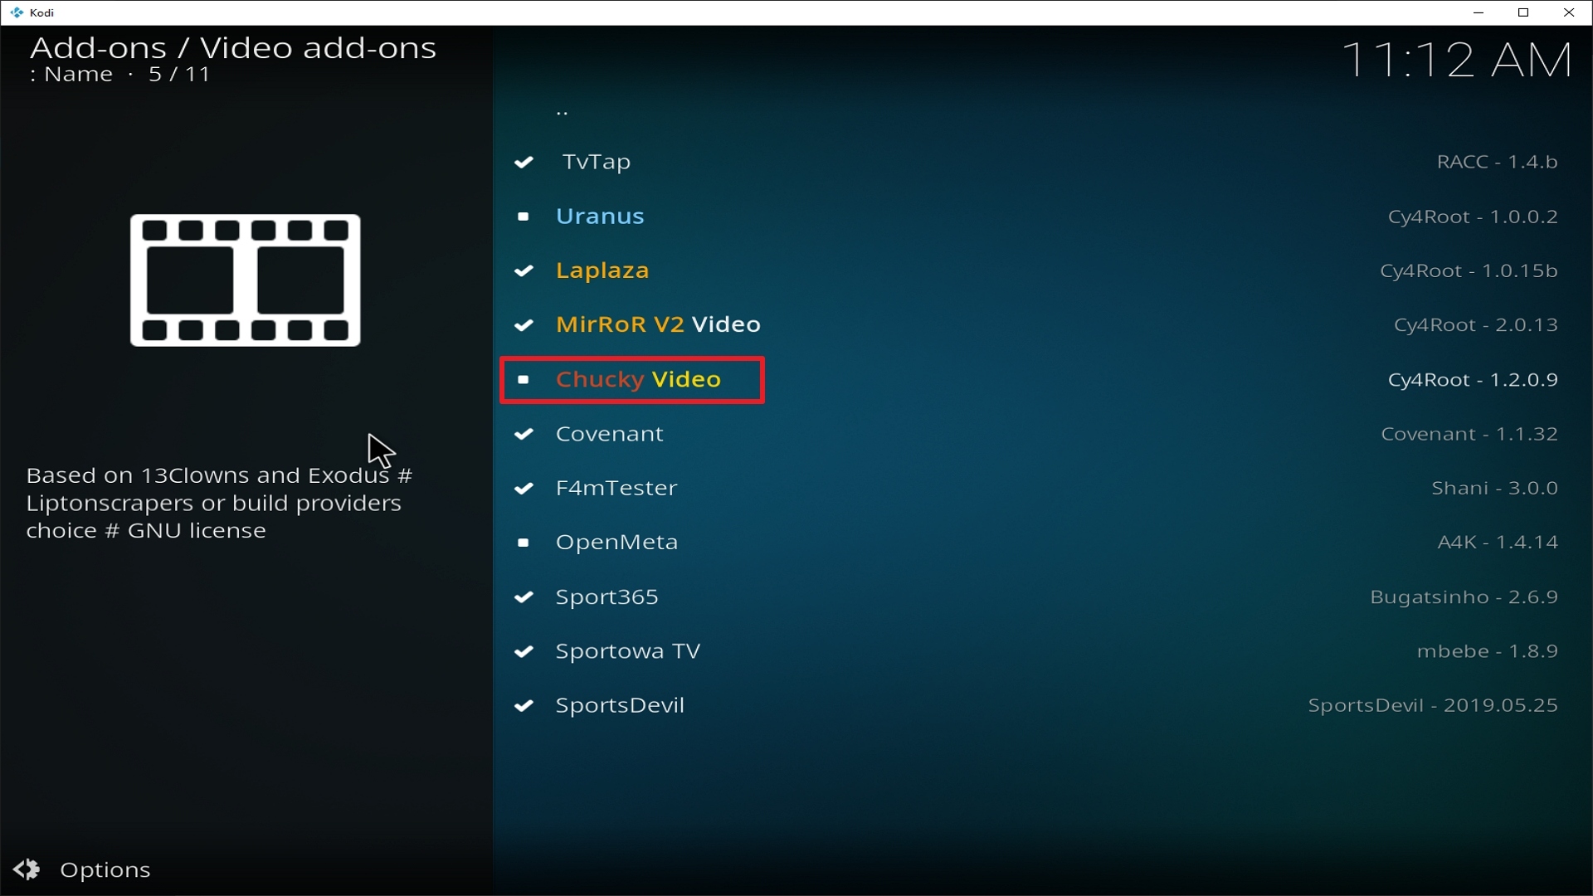Image resolution: width=1593 pixels, height=896 pixels.
Task: Click the checkmark icon beside Covenant
Action: [x=524, y=434]
